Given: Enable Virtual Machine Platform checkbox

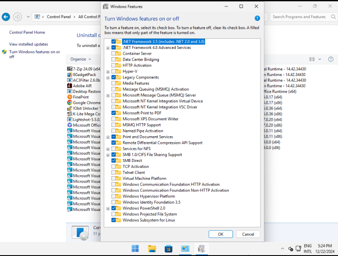Looking at the screenshot, I should [x=114, y=178].
